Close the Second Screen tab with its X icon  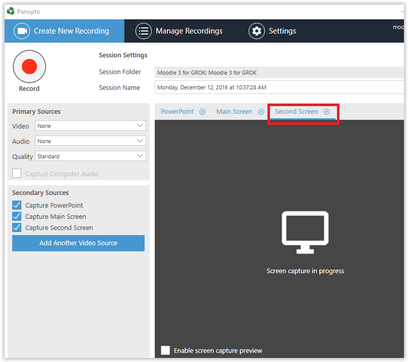tap(327, 112)
